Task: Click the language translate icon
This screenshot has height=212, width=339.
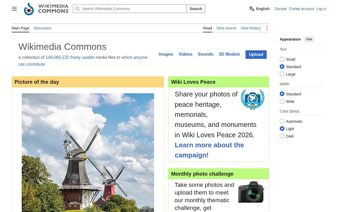Action: point(252,9)
